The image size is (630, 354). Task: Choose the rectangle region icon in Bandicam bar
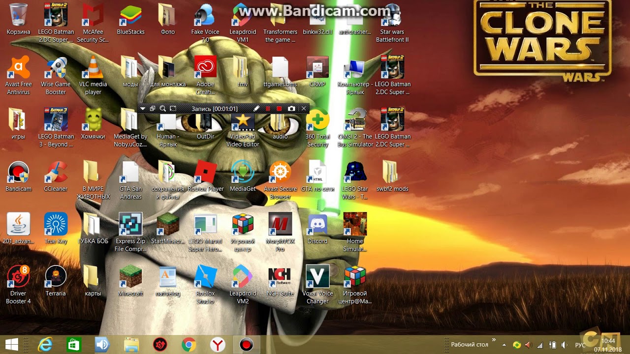click(x=173, y=109)
